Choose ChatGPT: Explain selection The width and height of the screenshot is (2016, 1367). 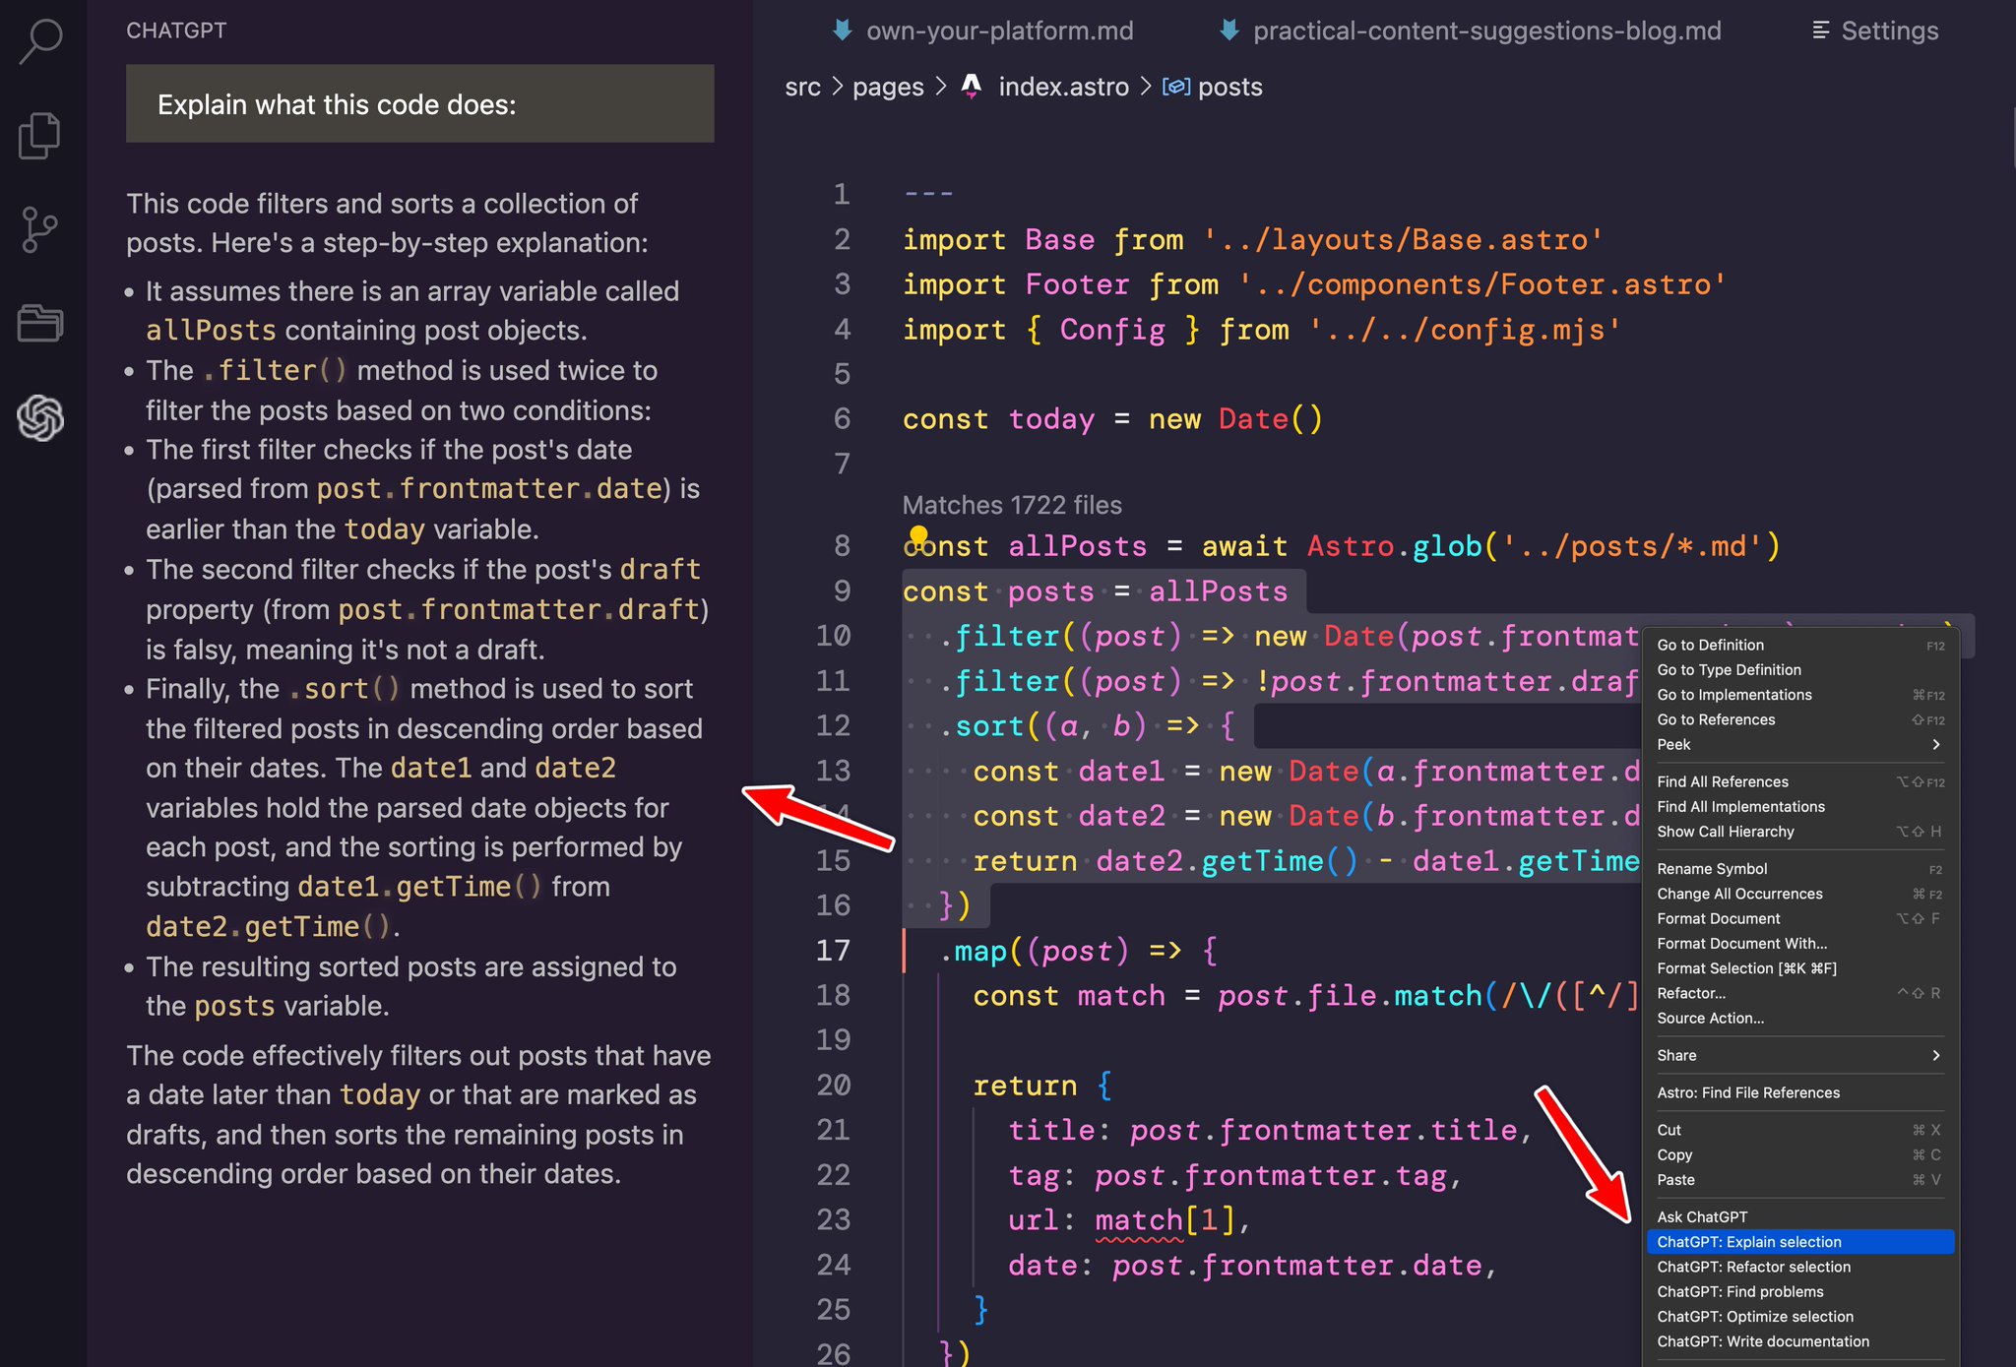pyautogui.click(x=1800, y=1242)
